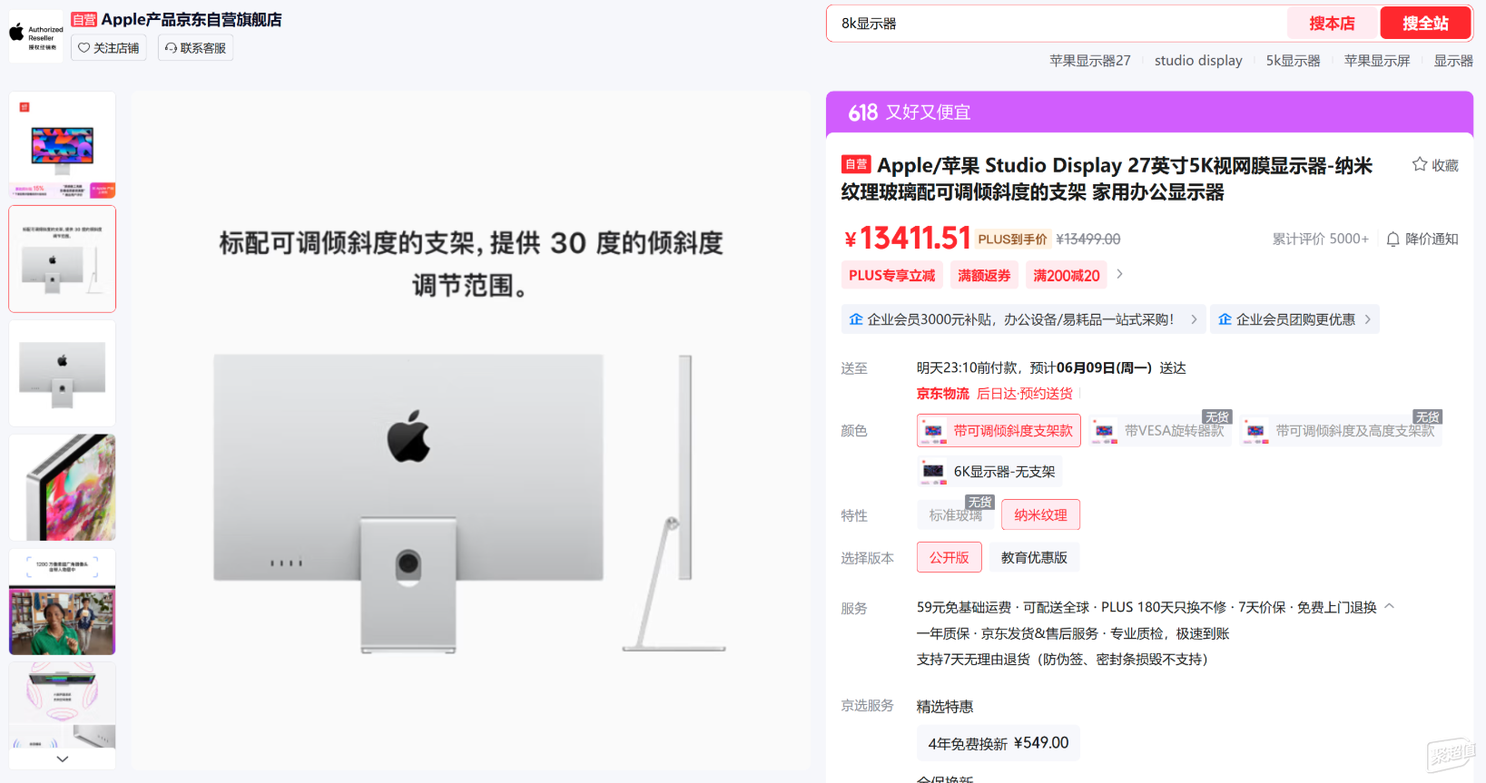Click the Apple Authorized Reseller logo
Screen dimensions: 1486x783
pos(36,36)
